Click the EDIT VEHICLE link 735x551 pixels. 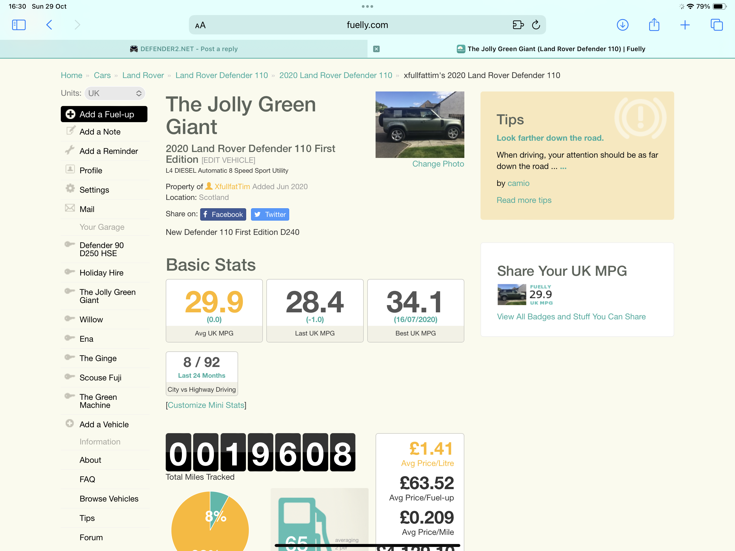coord(228,160)
